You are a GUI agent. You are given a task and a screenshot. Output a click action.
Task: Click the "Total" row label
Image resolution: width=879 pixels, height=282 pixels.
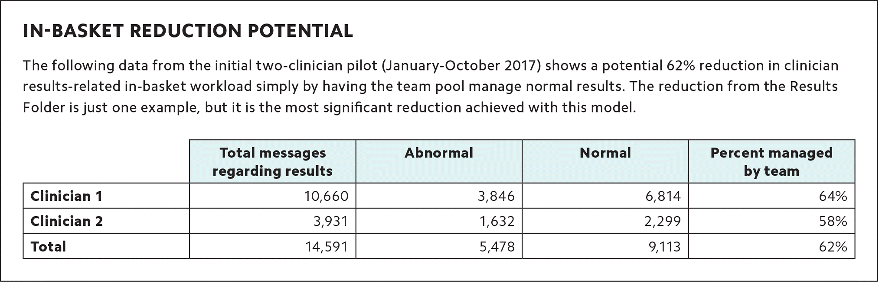49,247
